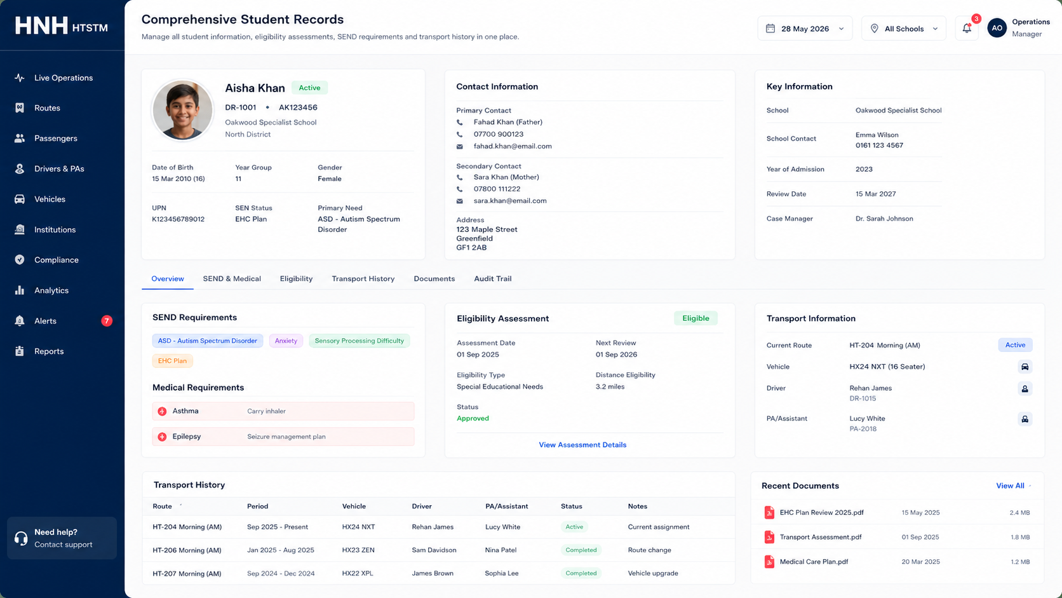Click the orange EHC Plan tag
This screenshot has width=1062, height=598.
coord(172,361)
